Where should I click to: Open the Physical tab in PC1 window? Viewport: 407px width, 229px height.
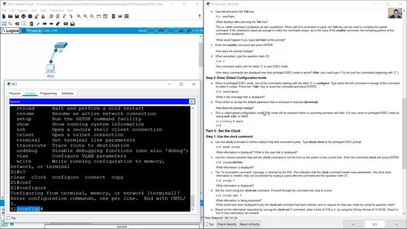click(x=15, y=94)
